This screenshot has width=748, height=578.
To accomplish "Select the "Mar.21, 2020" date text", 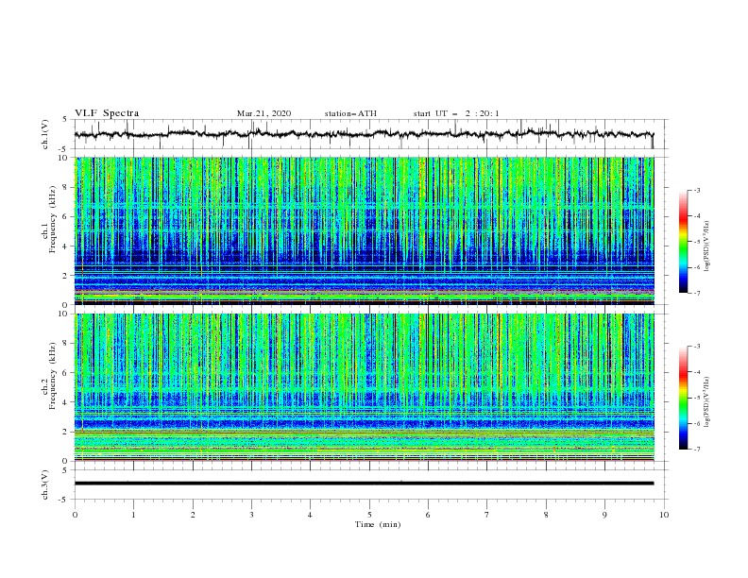I will click(263, 113).
